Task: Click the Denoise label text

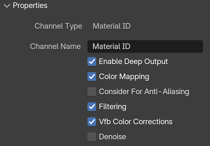Action: tap(113, 137)
